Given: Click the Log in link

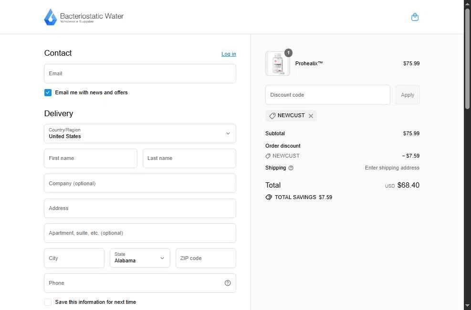Looking at the screenshot, I should click(229, 54).
